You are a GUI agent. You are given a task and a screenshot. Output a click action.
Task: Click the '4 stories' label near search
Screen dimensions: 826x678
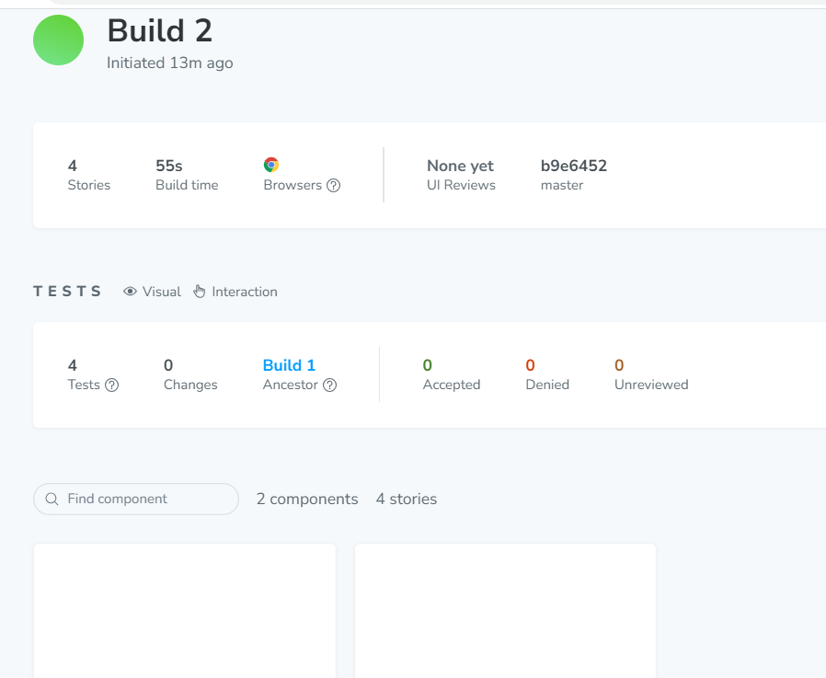tap(407, 499)
